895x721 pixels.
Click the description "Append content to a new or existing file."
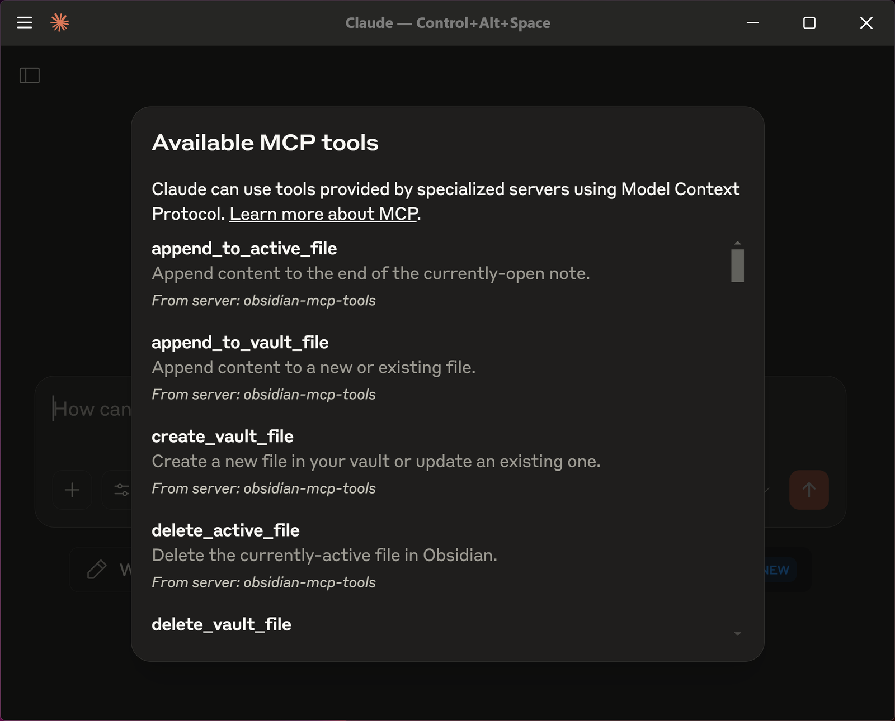(x=314, y=367)
